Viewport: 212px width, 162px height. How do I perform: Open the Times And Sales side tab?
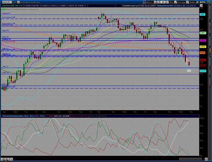click(210, 13)
